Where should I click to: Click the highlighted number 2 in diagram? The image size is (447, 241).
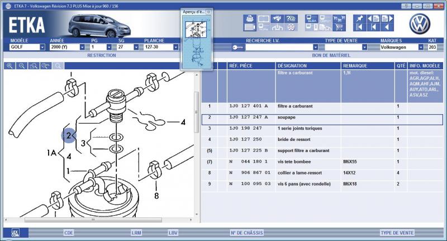(69, 135)
